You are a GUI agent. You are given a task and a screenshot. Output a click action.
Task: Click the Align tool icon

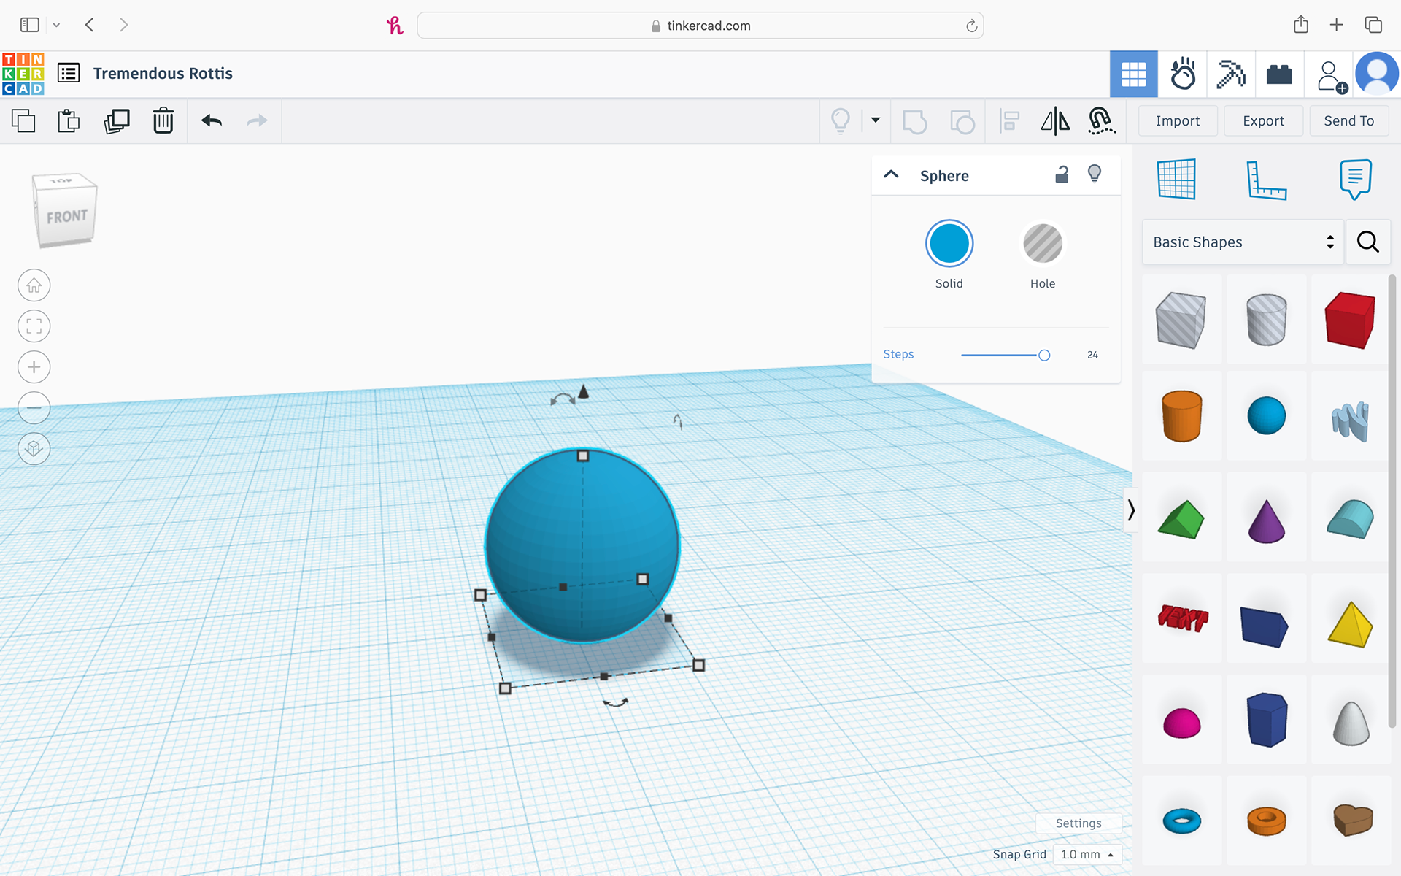[x=1009, y=121]
